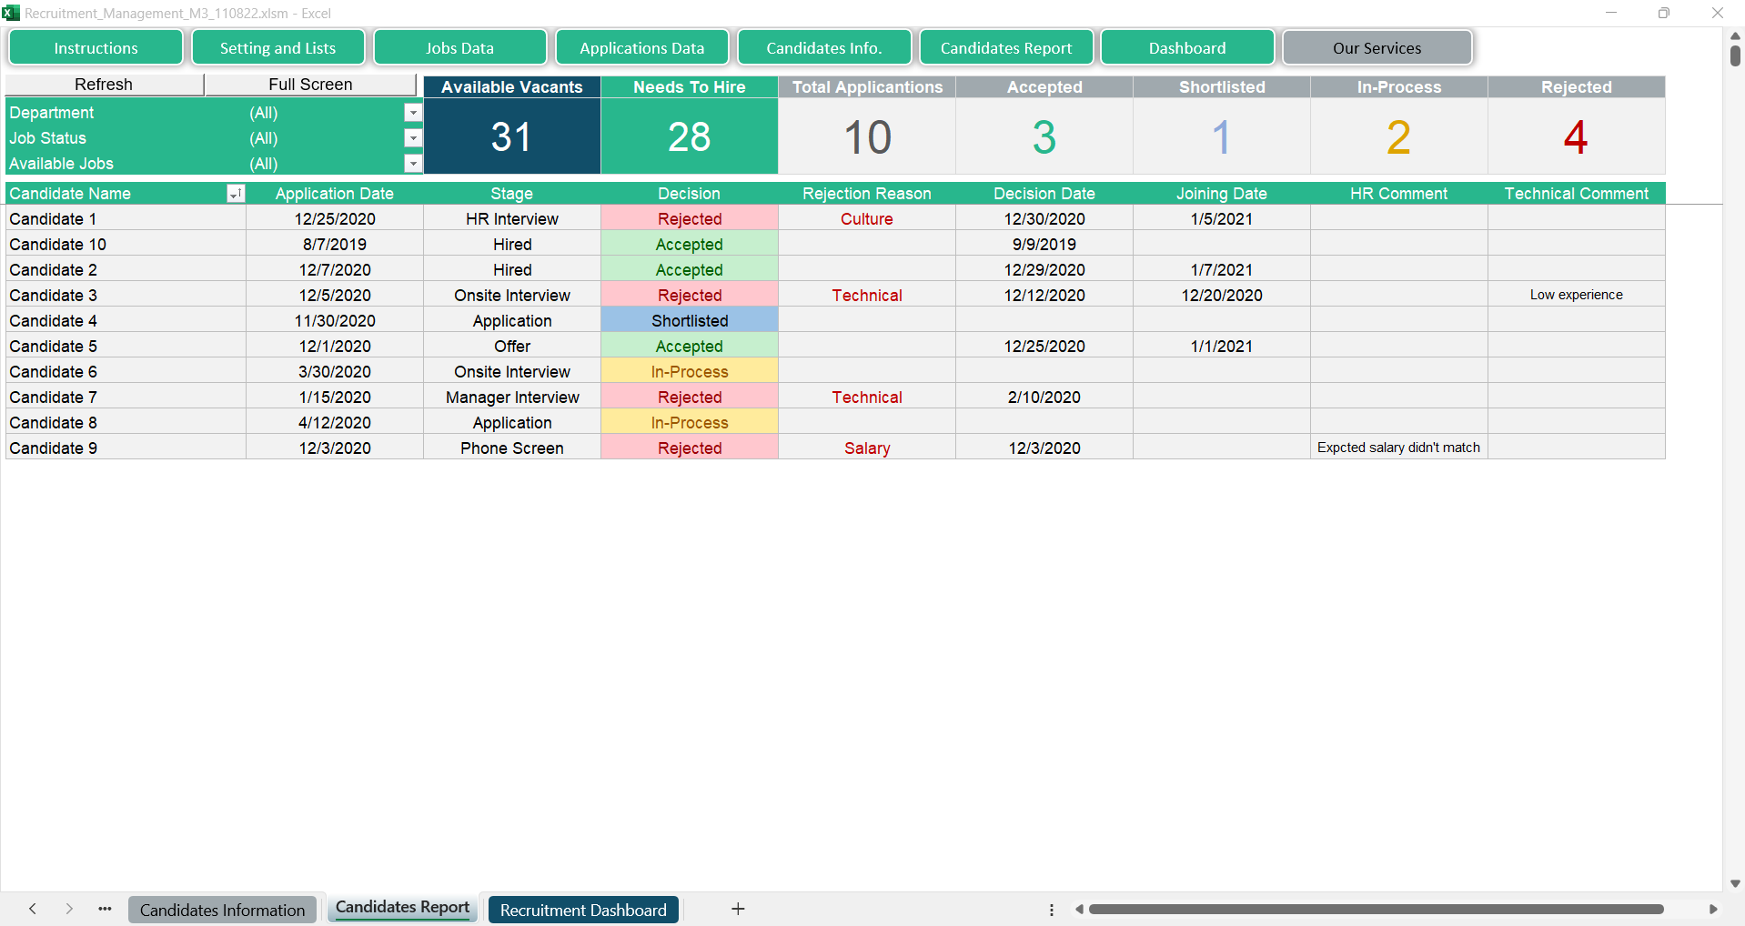Click the horizontal scrollbar thumb
Screen dimensions: 1745x926
(1376, 909)
